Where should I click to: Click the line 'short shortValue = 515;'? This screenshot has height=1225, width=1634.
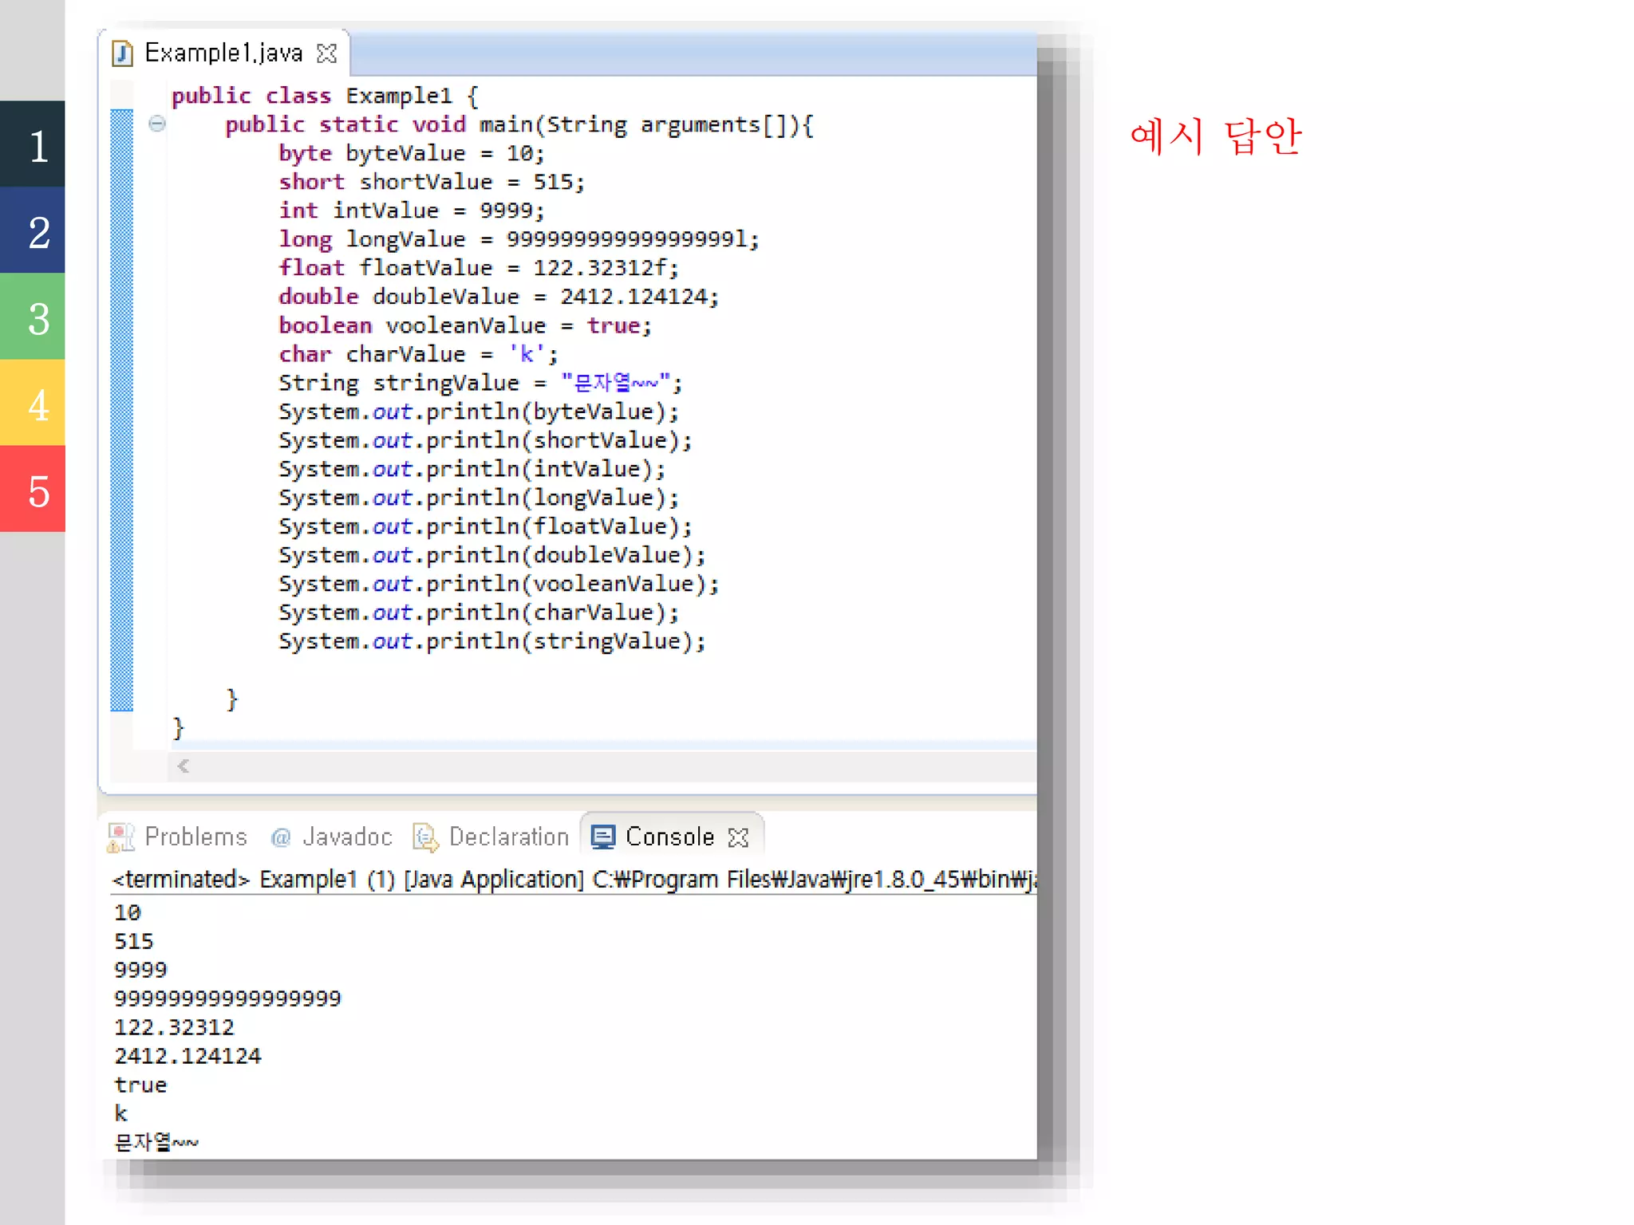coord(432,182)
